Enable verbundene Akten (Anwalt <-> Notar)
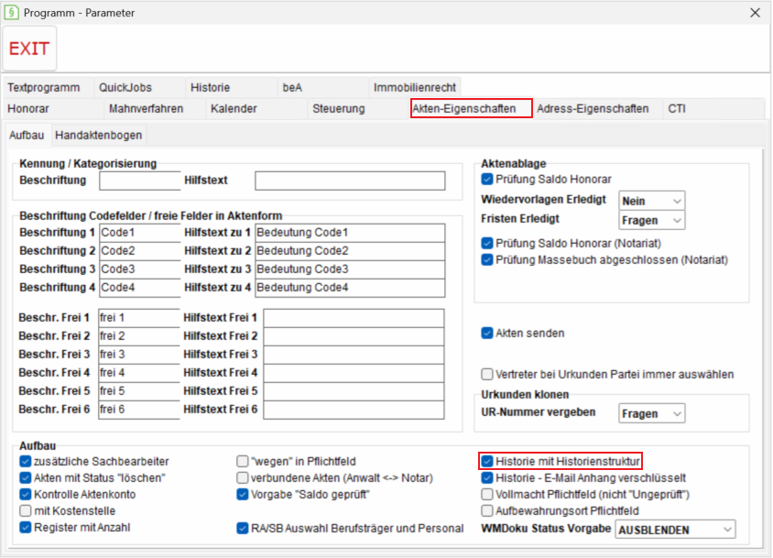Screen dimensions: 773x558 pos(242,478)
